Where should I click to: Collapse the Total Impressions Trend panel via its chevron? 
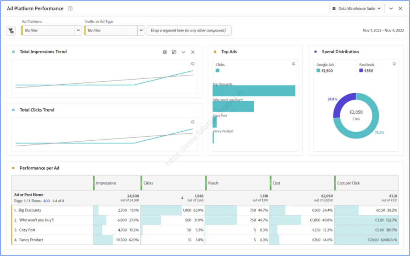tap(183, 52)
